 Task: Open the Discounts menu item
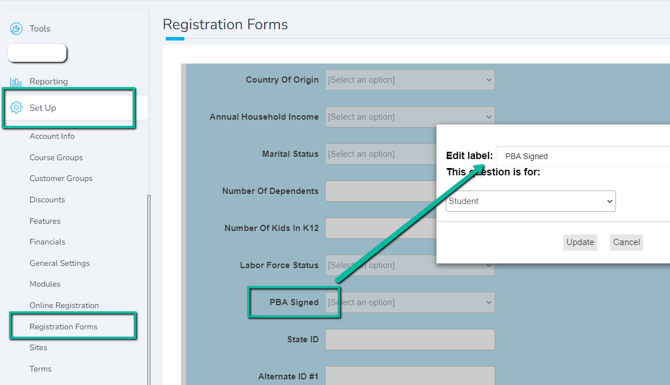(47, 200)
